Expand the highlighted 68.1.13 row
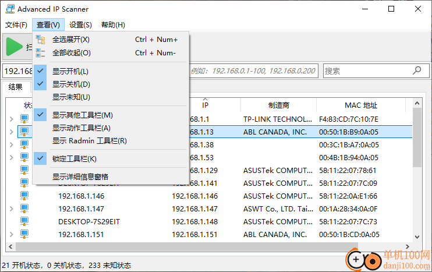This screenshot has width=432, height=272. pos(11,132)
